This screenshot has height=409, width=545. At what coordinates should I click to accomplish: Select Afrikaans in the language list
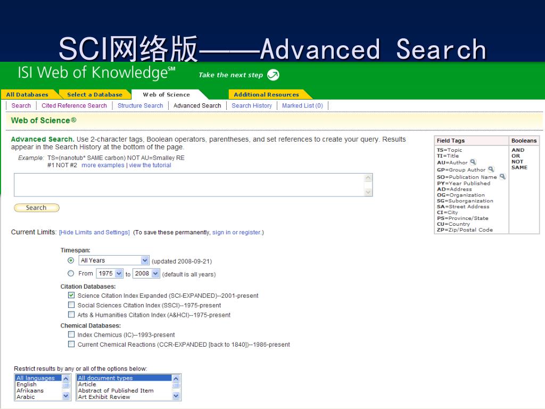point(30,390)
